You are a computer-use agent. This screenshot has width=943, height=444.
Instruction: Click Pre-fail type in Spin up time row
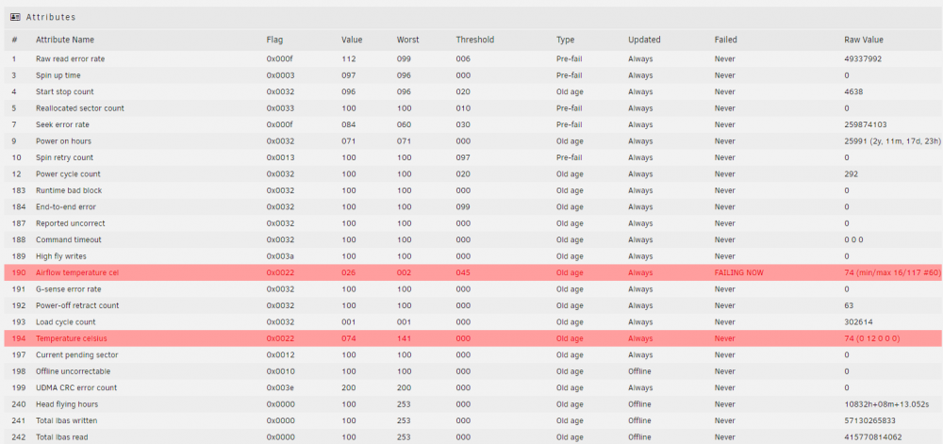(571, 75)
